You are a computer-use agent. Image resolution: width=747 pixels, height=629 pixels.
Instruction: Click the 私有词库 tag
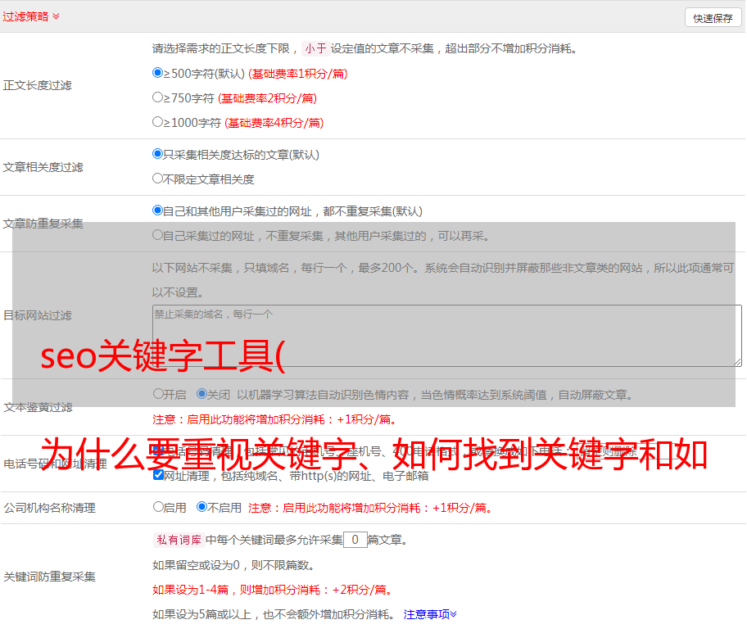177,540
